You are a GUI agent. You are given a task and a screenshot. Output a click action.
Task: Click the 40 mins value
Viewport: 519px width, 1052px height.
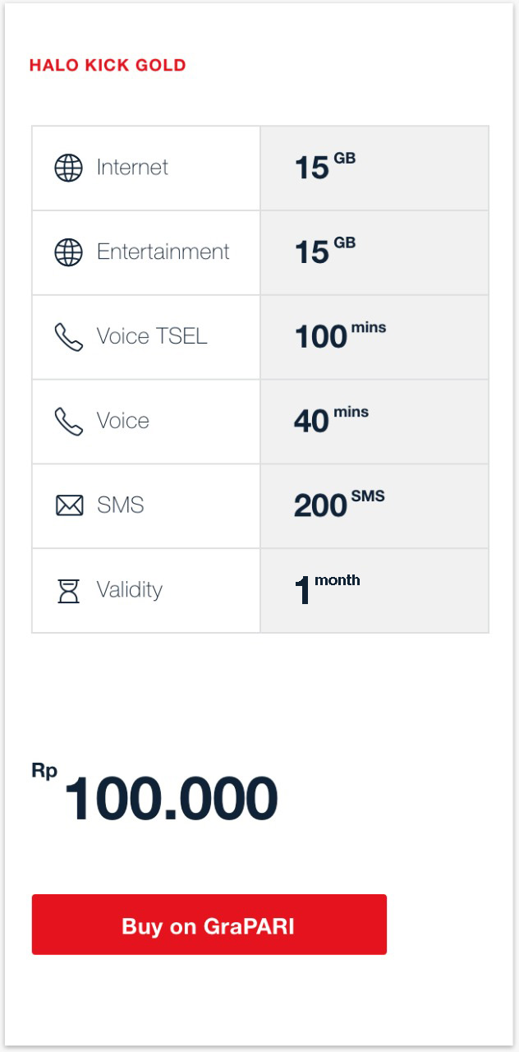pyautogui.click(x=331, y=420)
